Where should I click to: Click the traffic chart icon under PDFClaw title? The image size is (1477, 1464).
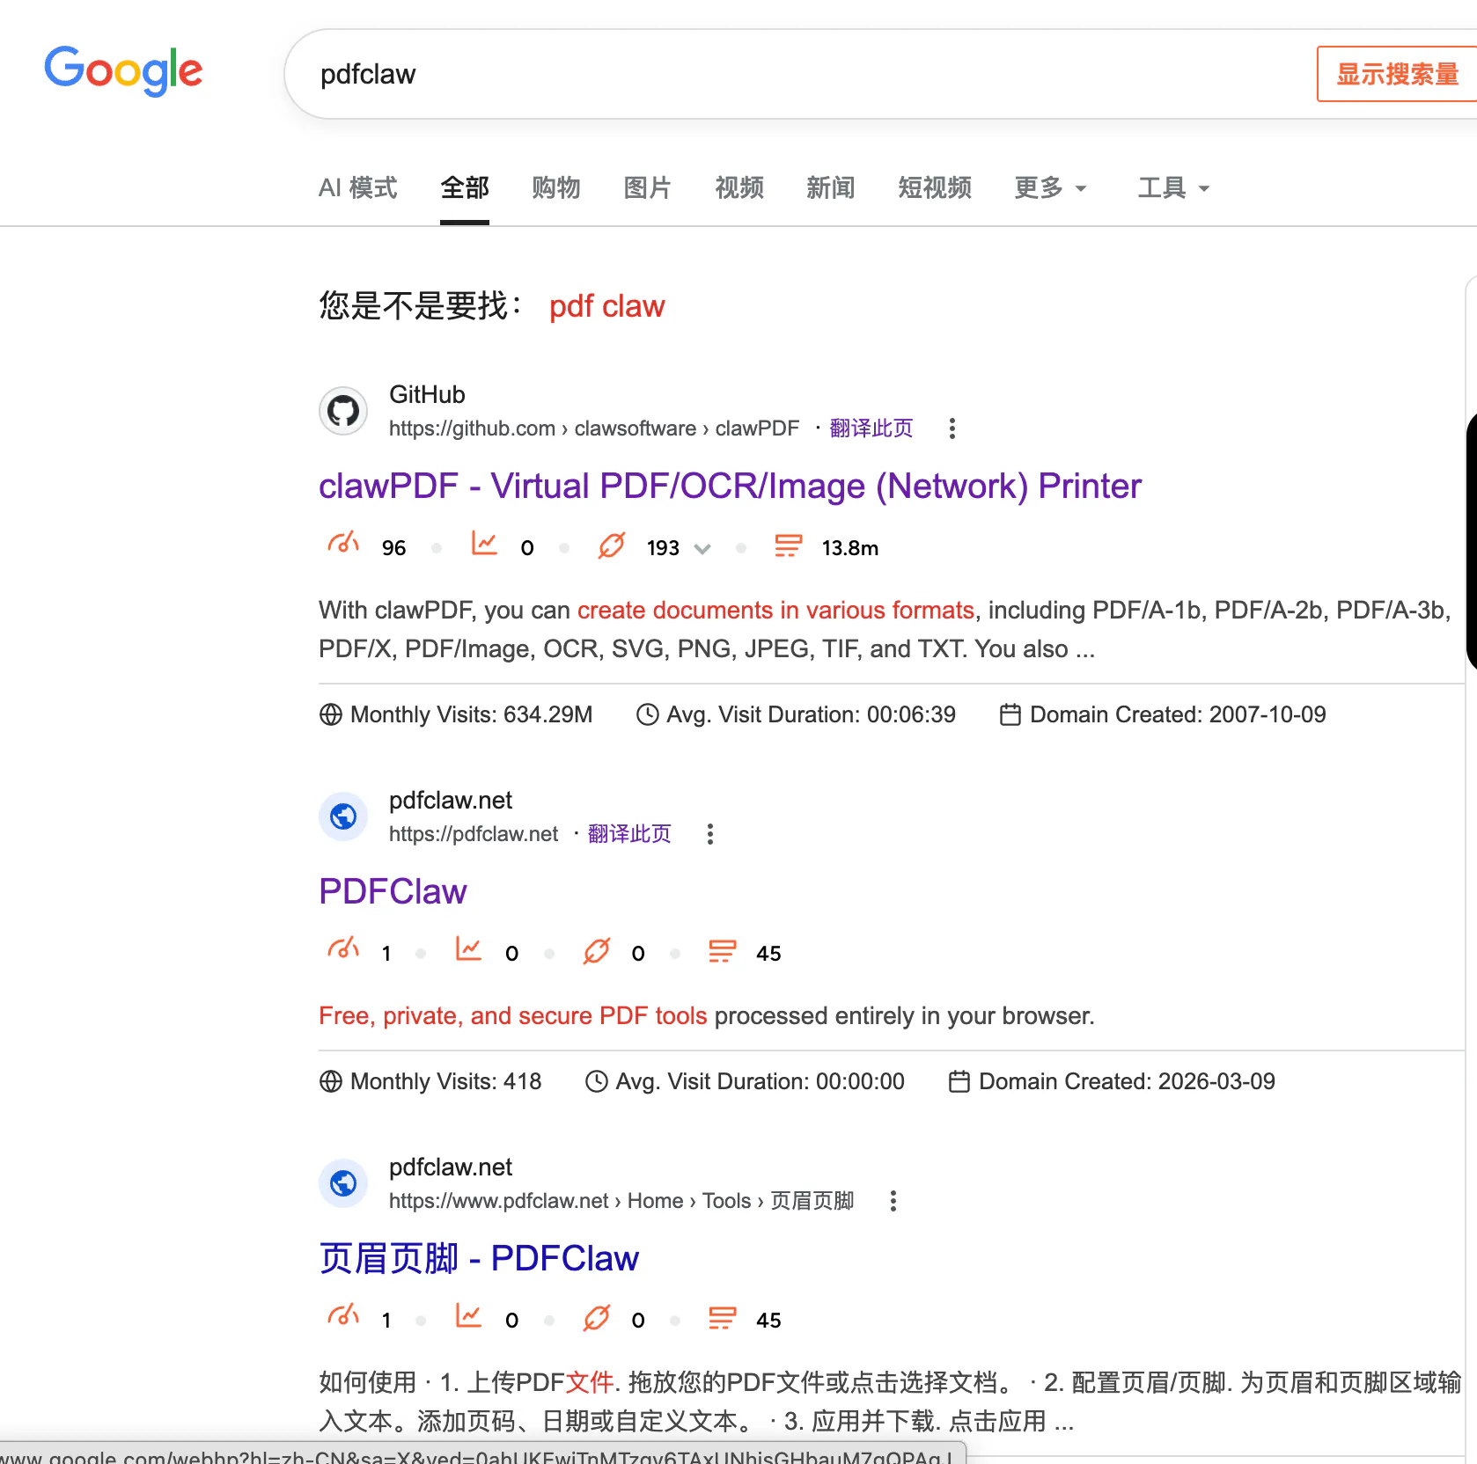click(x=468, y=949)
